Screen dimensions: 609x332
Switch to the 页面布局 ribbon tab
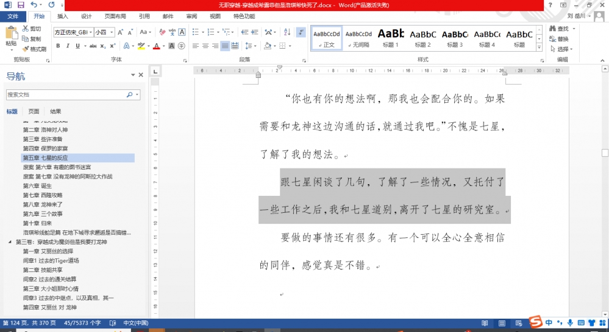pos(115,16)
